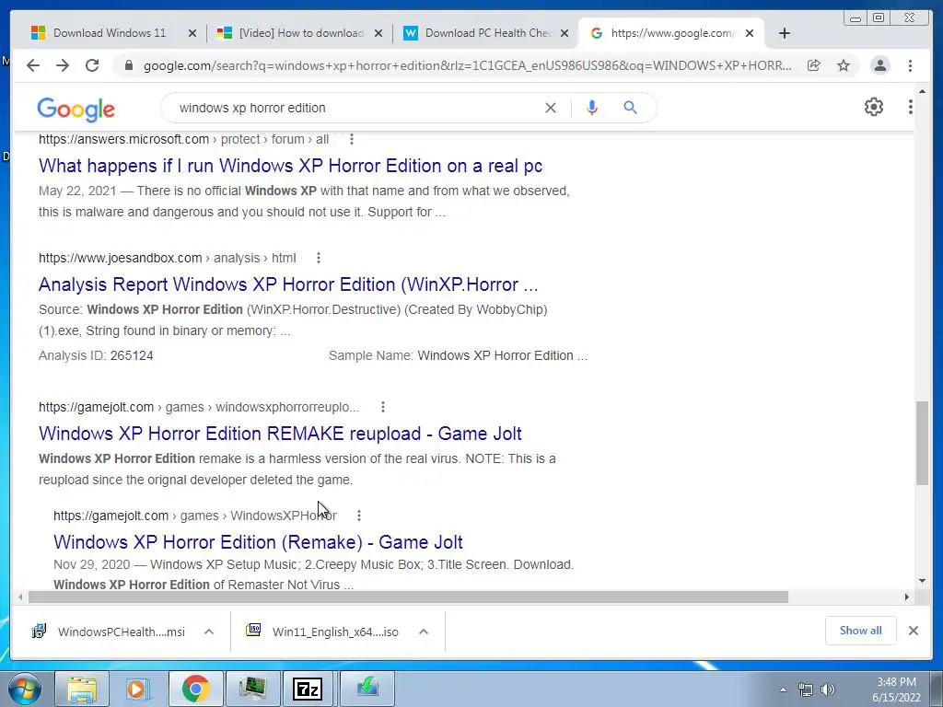Go back to the previous page
Screen dimensions: 943x707
[x=33, y=65]
